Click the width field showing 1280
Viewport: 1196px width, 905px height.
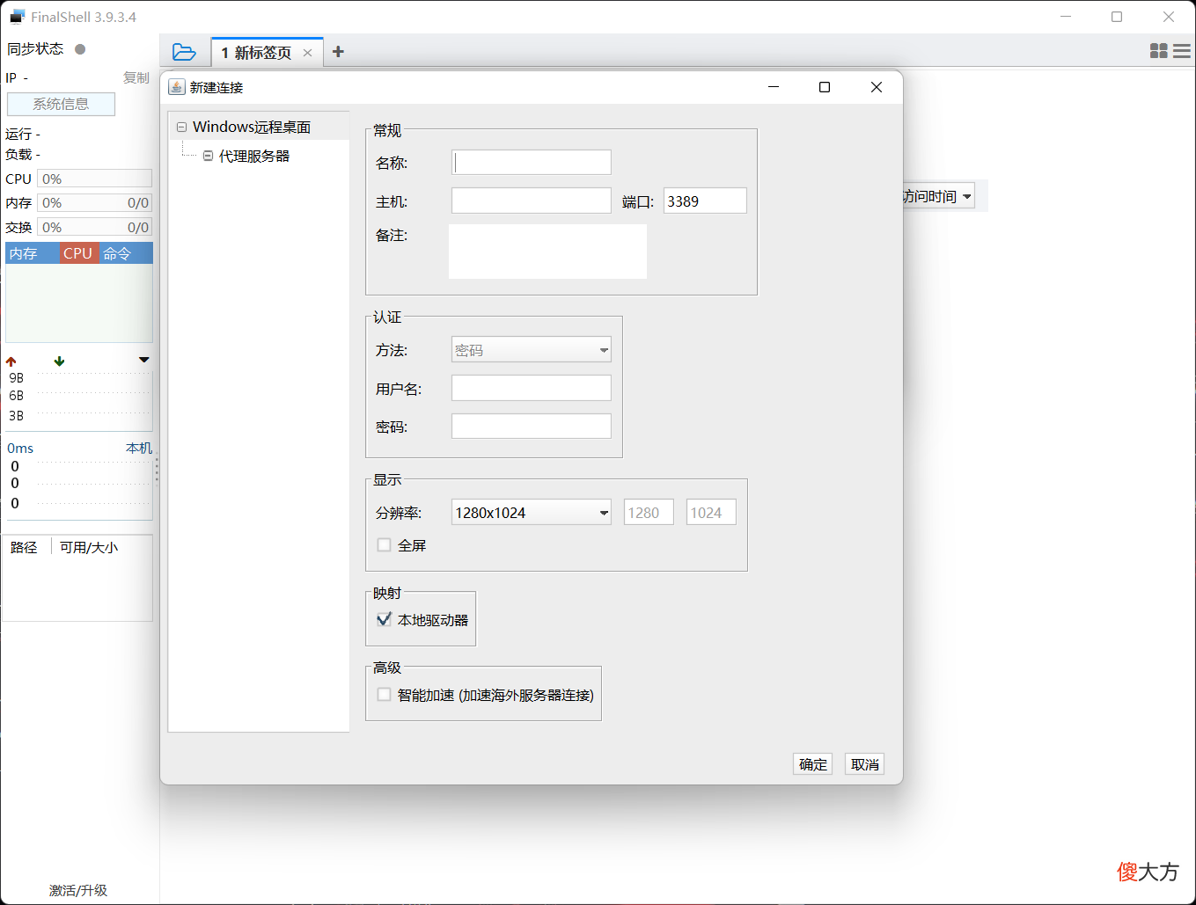(x=649, y=512)
